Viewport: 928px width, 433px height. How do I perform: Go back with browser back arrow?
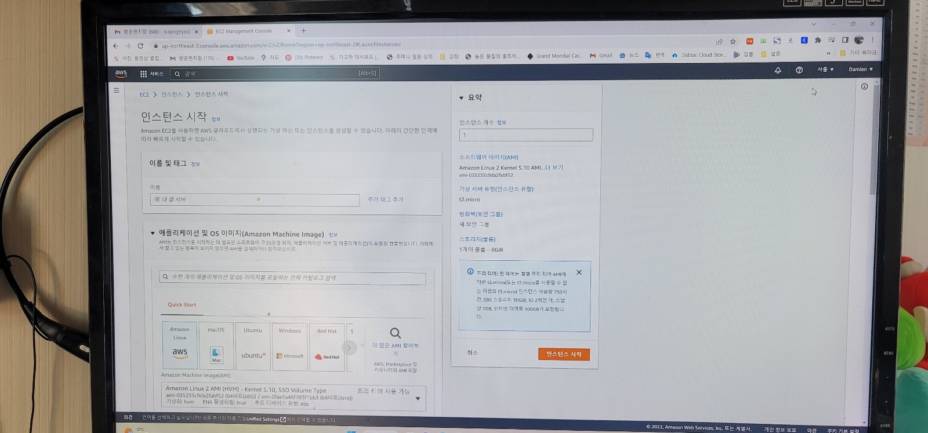(115, 46)
